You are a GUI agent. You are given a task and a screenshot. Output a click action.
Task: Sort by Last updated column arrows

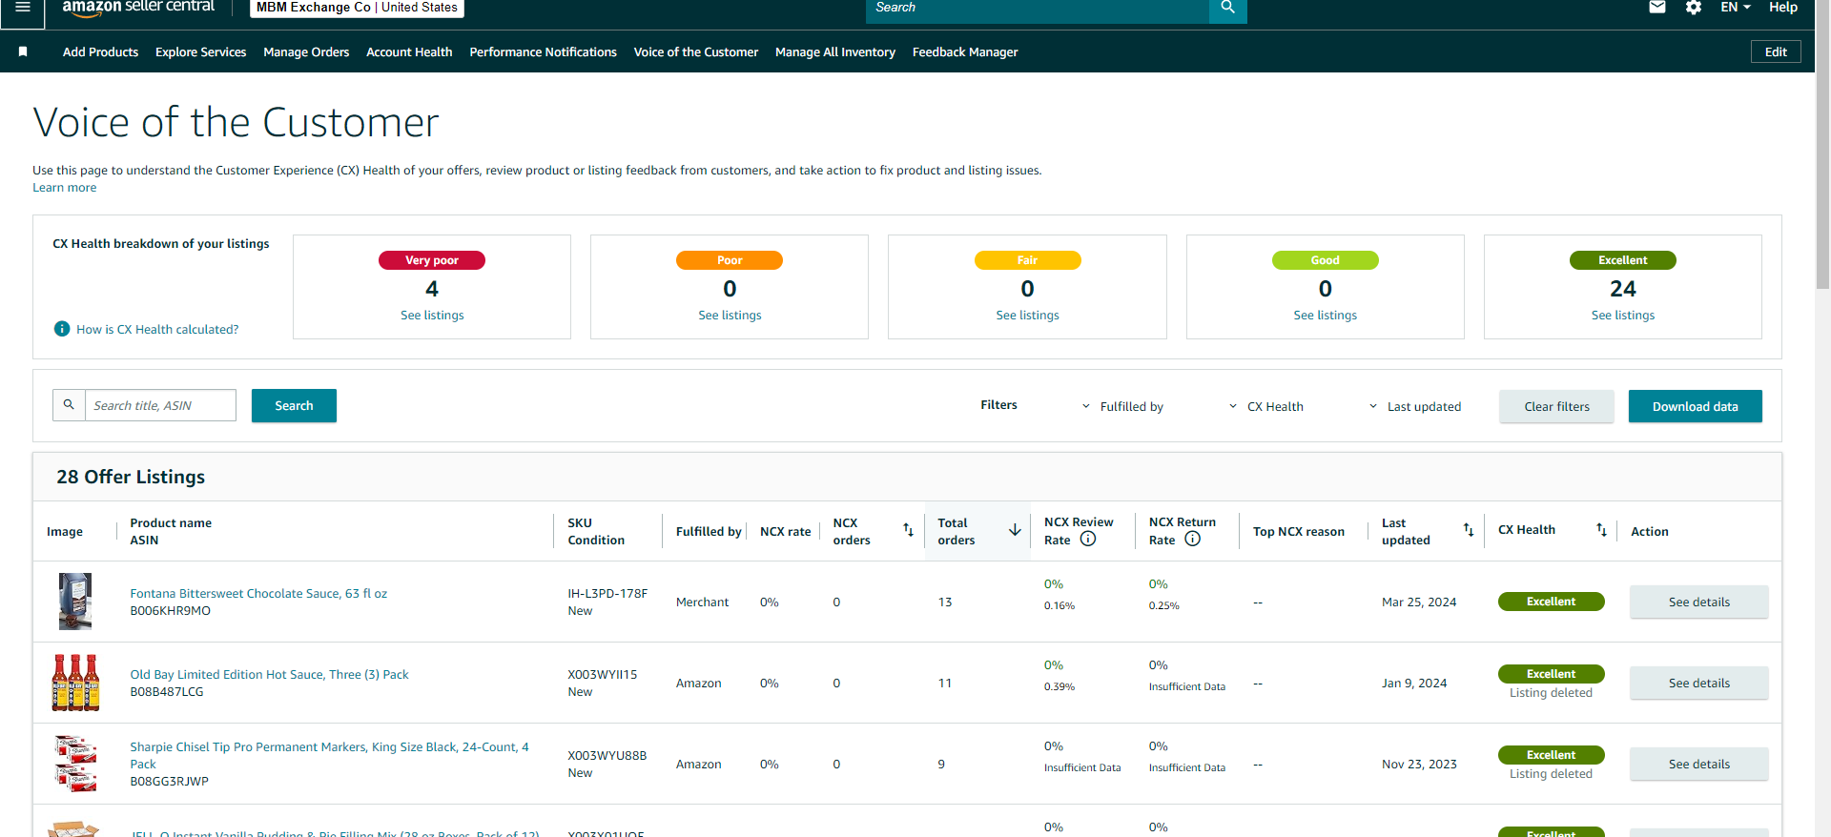tap(1469, 530)
